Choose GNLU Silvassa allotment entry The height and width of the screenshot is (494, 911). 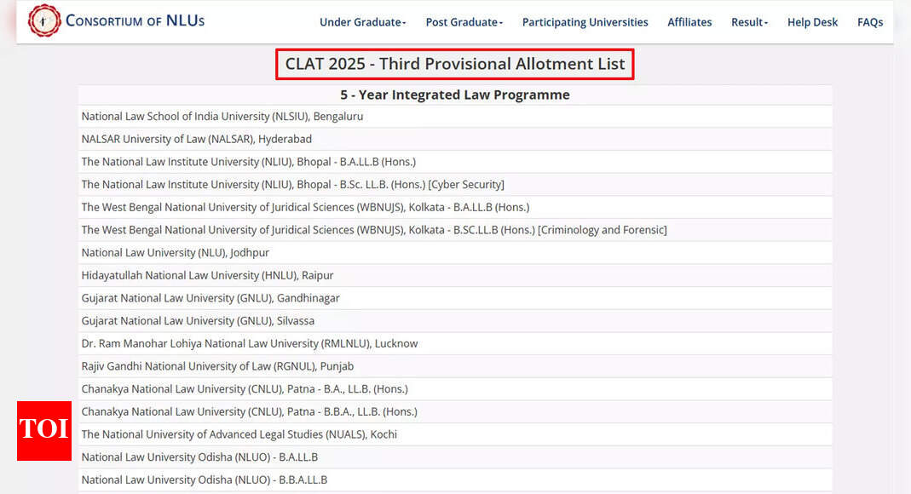(198, 321)
